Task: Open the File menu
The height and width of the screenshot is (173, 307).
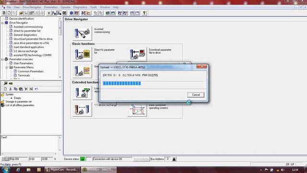Action: point(9,7)
